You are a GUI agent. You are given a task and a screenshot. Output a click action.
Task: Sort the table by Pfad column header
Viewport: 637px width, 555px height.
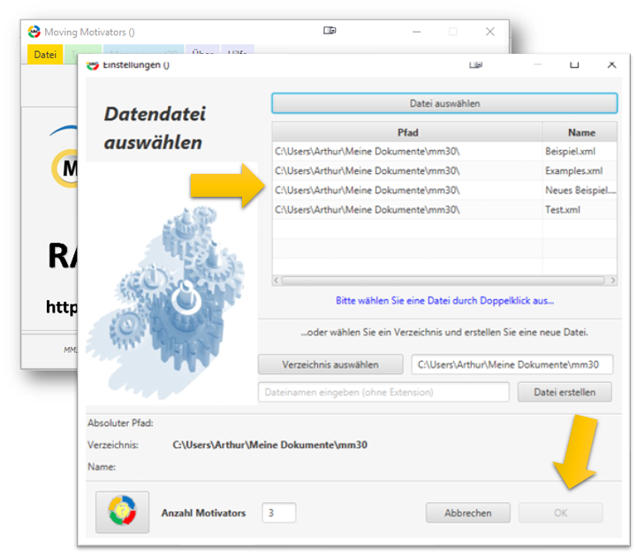[407, 132]
